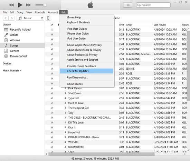Open the Controls menu
190x161 pixels.
(x=40, y=12)
